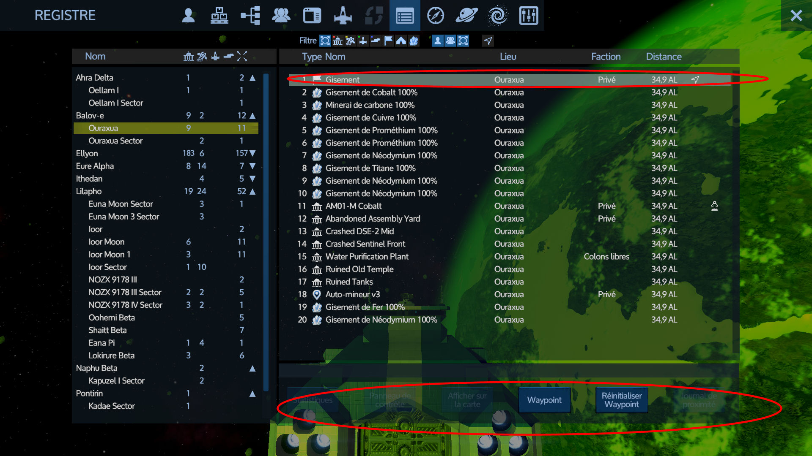Click crystal icon of Minerai de carbone
Image resolution: width=812 pixels, height=456 pixels.
pyautogui.click(x=317, y=105)
